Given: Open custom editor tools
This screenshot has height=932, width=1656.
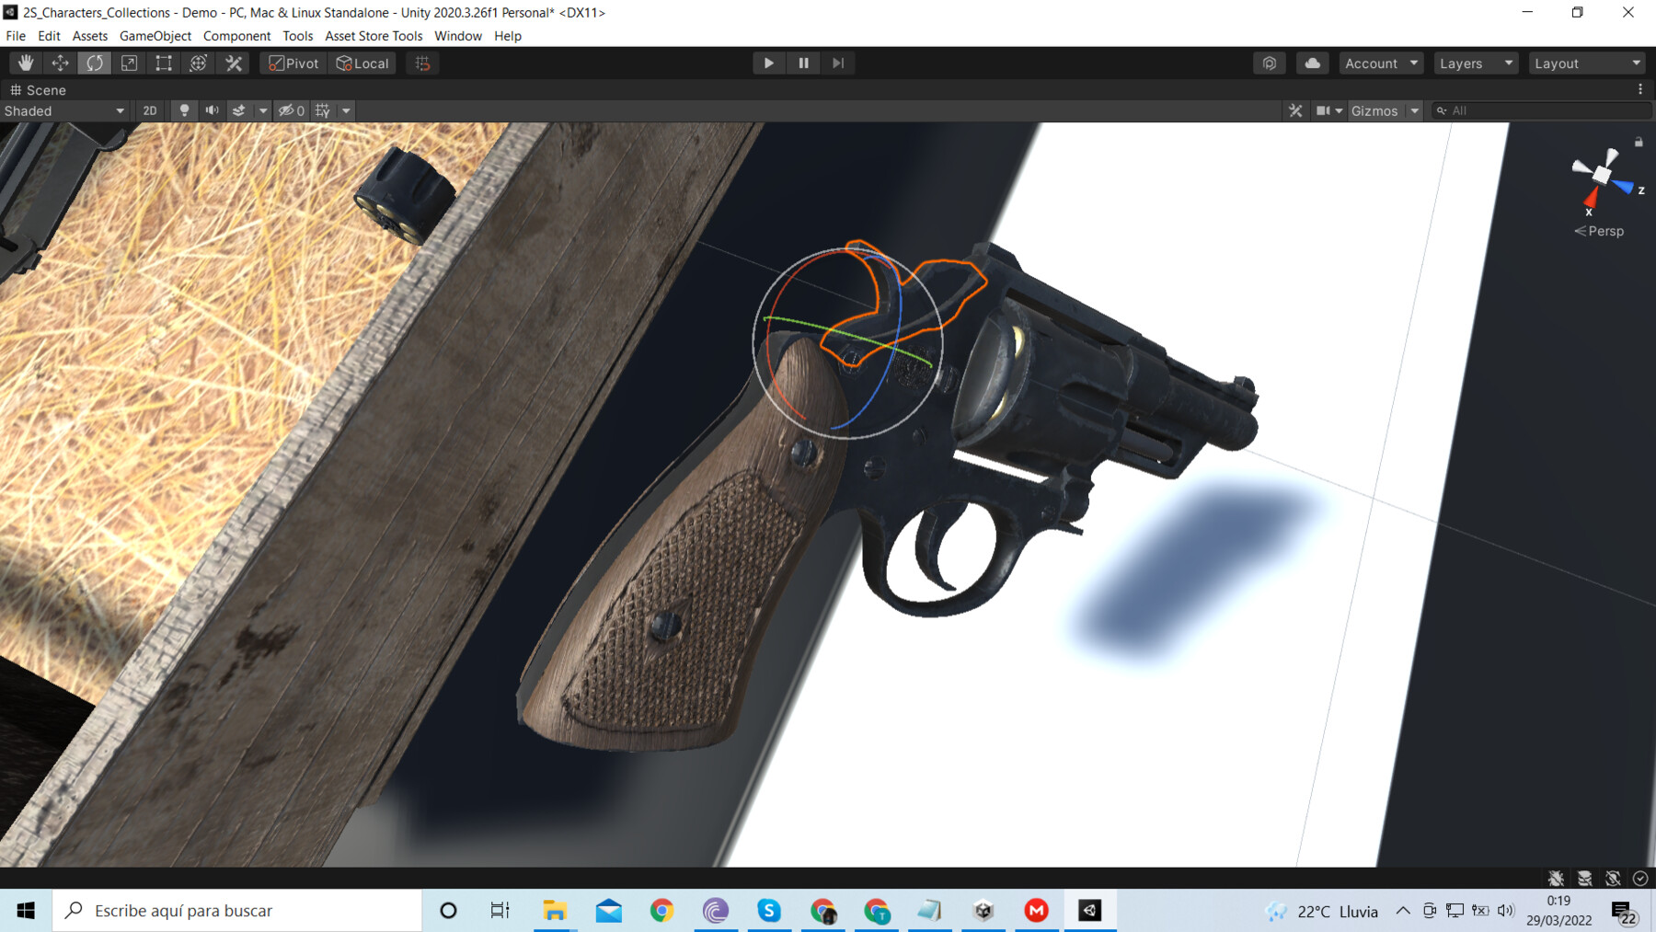Looking at the screenshot, I should pos(234,63).
